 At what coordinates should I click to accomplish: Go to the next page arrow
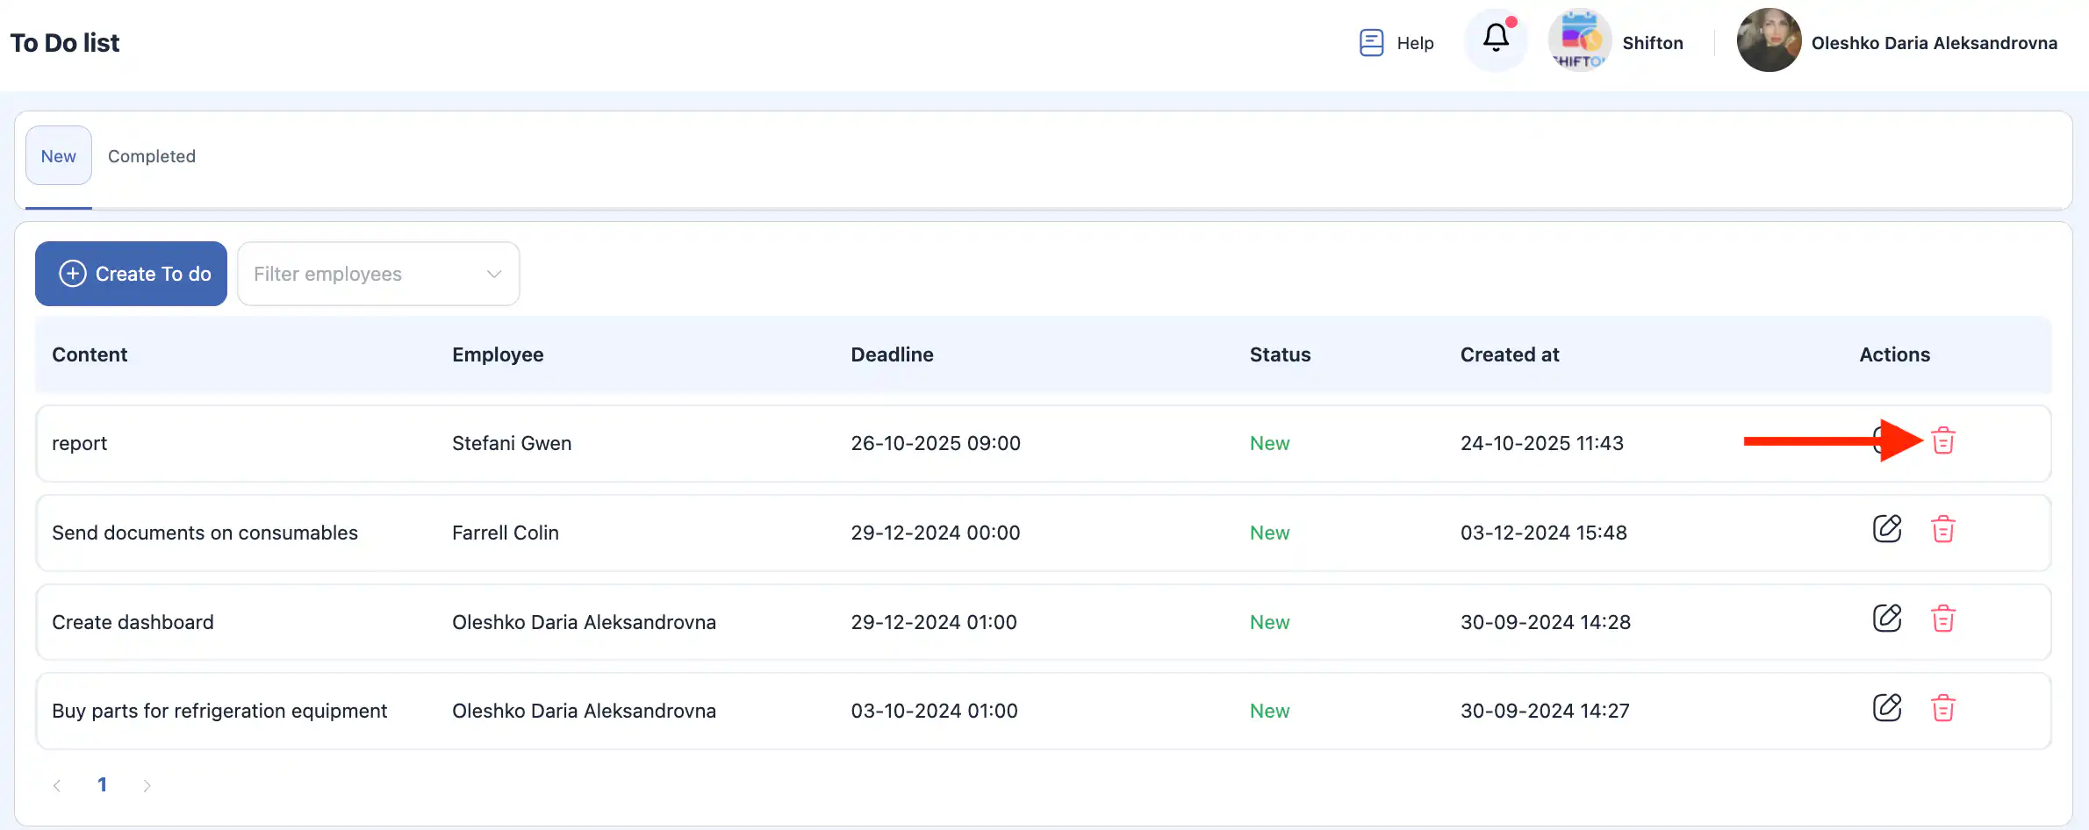[147, 785]
